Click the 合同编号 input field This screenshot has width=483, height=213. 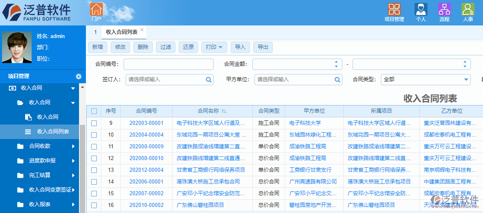pyautogui.click(x=168, y=64)
